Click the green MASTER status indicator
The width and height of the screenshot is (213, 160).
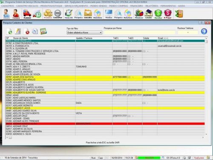[149, 158]
